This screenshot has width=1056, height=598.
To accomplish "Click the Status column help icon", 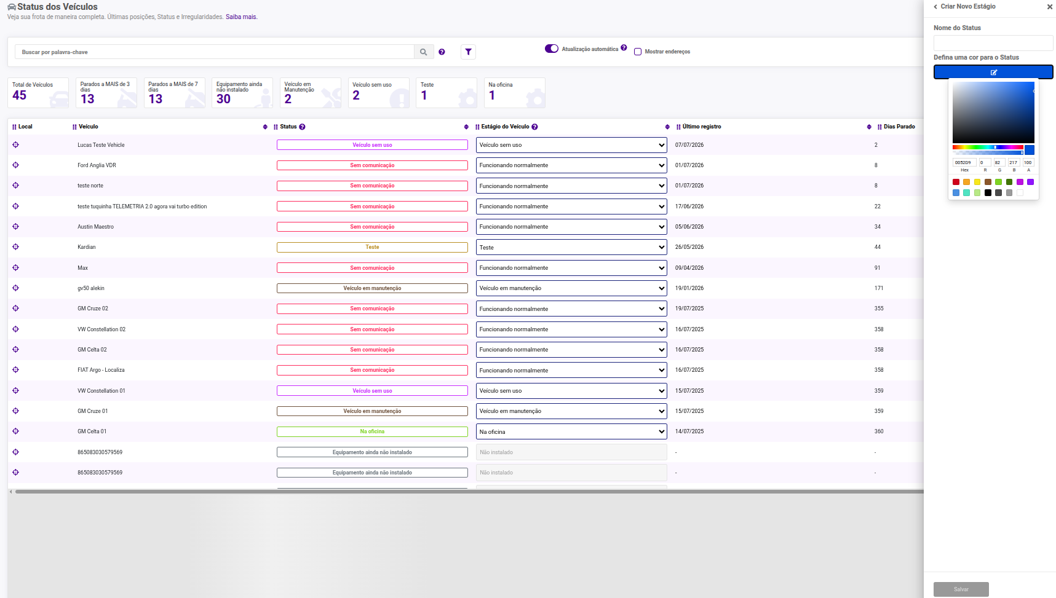I will [x=302, y=127].
